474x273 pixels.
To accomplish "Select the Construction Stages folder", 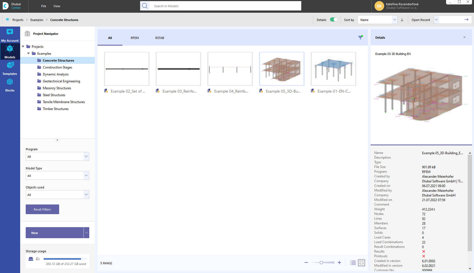I will [57, 67].
